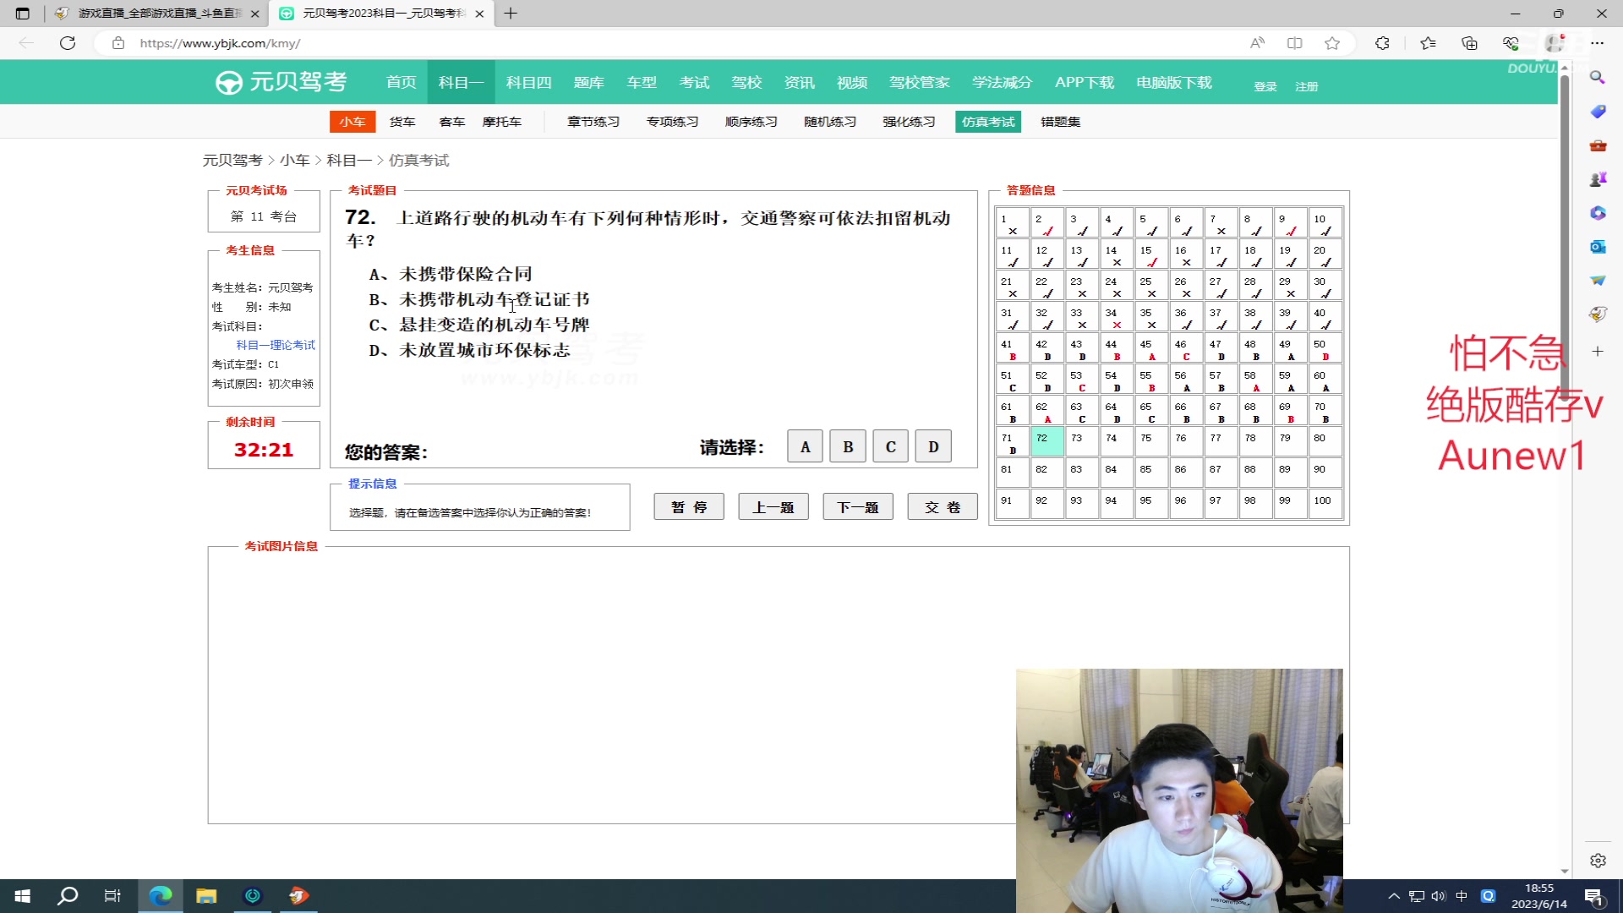Open the browser settings menu via ... button
The width and height of the screenshot is (1623, 913).
coord(1598,43)
